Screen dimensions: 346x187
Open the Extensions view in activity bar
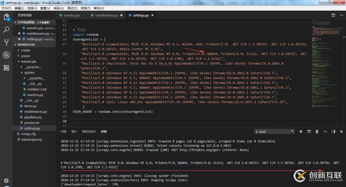(x=6, y=68)
